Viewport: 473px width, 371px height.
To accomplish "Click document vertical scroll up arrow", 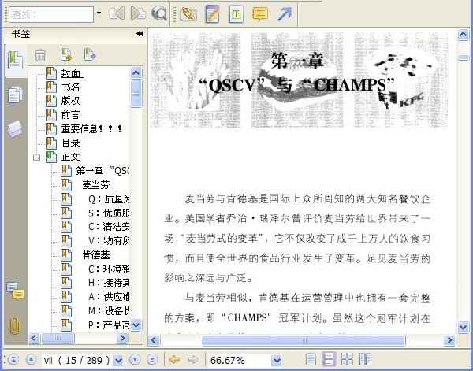I will click(x=463, y=35).
